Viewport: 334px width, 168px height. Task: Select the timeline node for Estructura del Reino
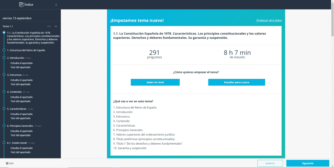(x=4, y=50)
